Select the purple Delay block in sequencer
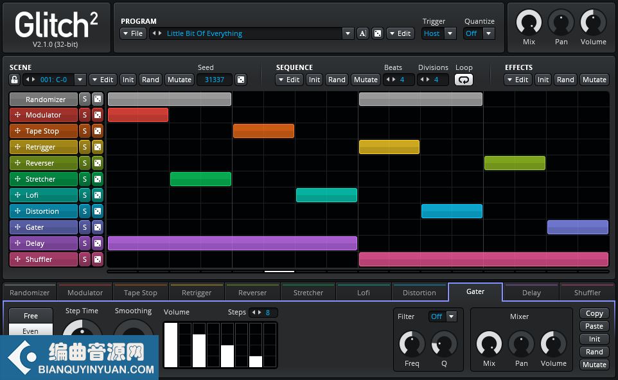Screen dimensions: 618x380 [233, 243]
